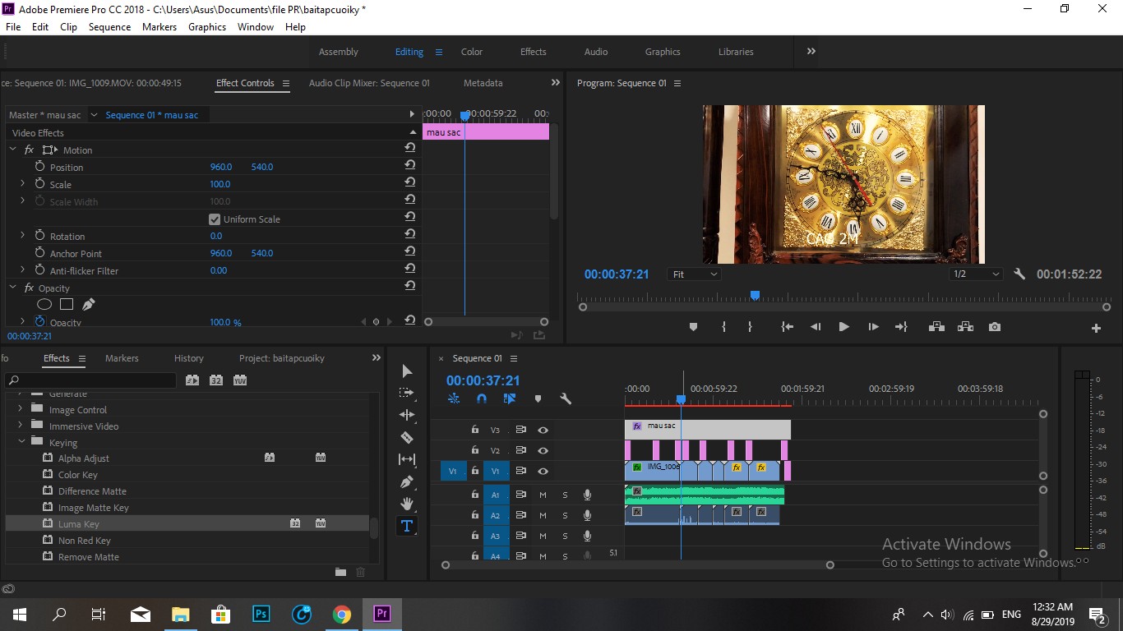Select the Hand tool
This screenshot has width=1123, height=631.
click(x=407, y=504)
